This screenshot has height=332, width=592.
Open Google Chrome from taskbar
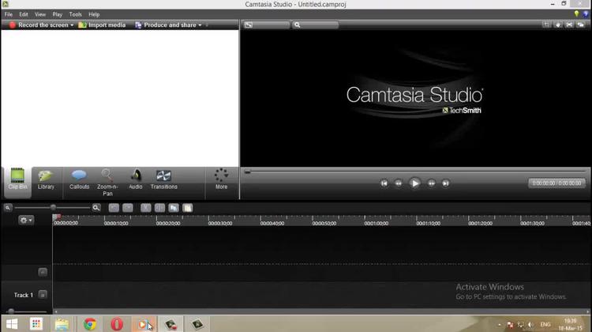[90, 324]
